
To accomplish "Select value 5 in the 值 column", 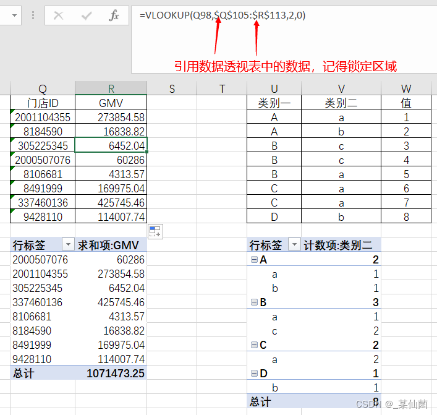I will click(x=406, y=174).
